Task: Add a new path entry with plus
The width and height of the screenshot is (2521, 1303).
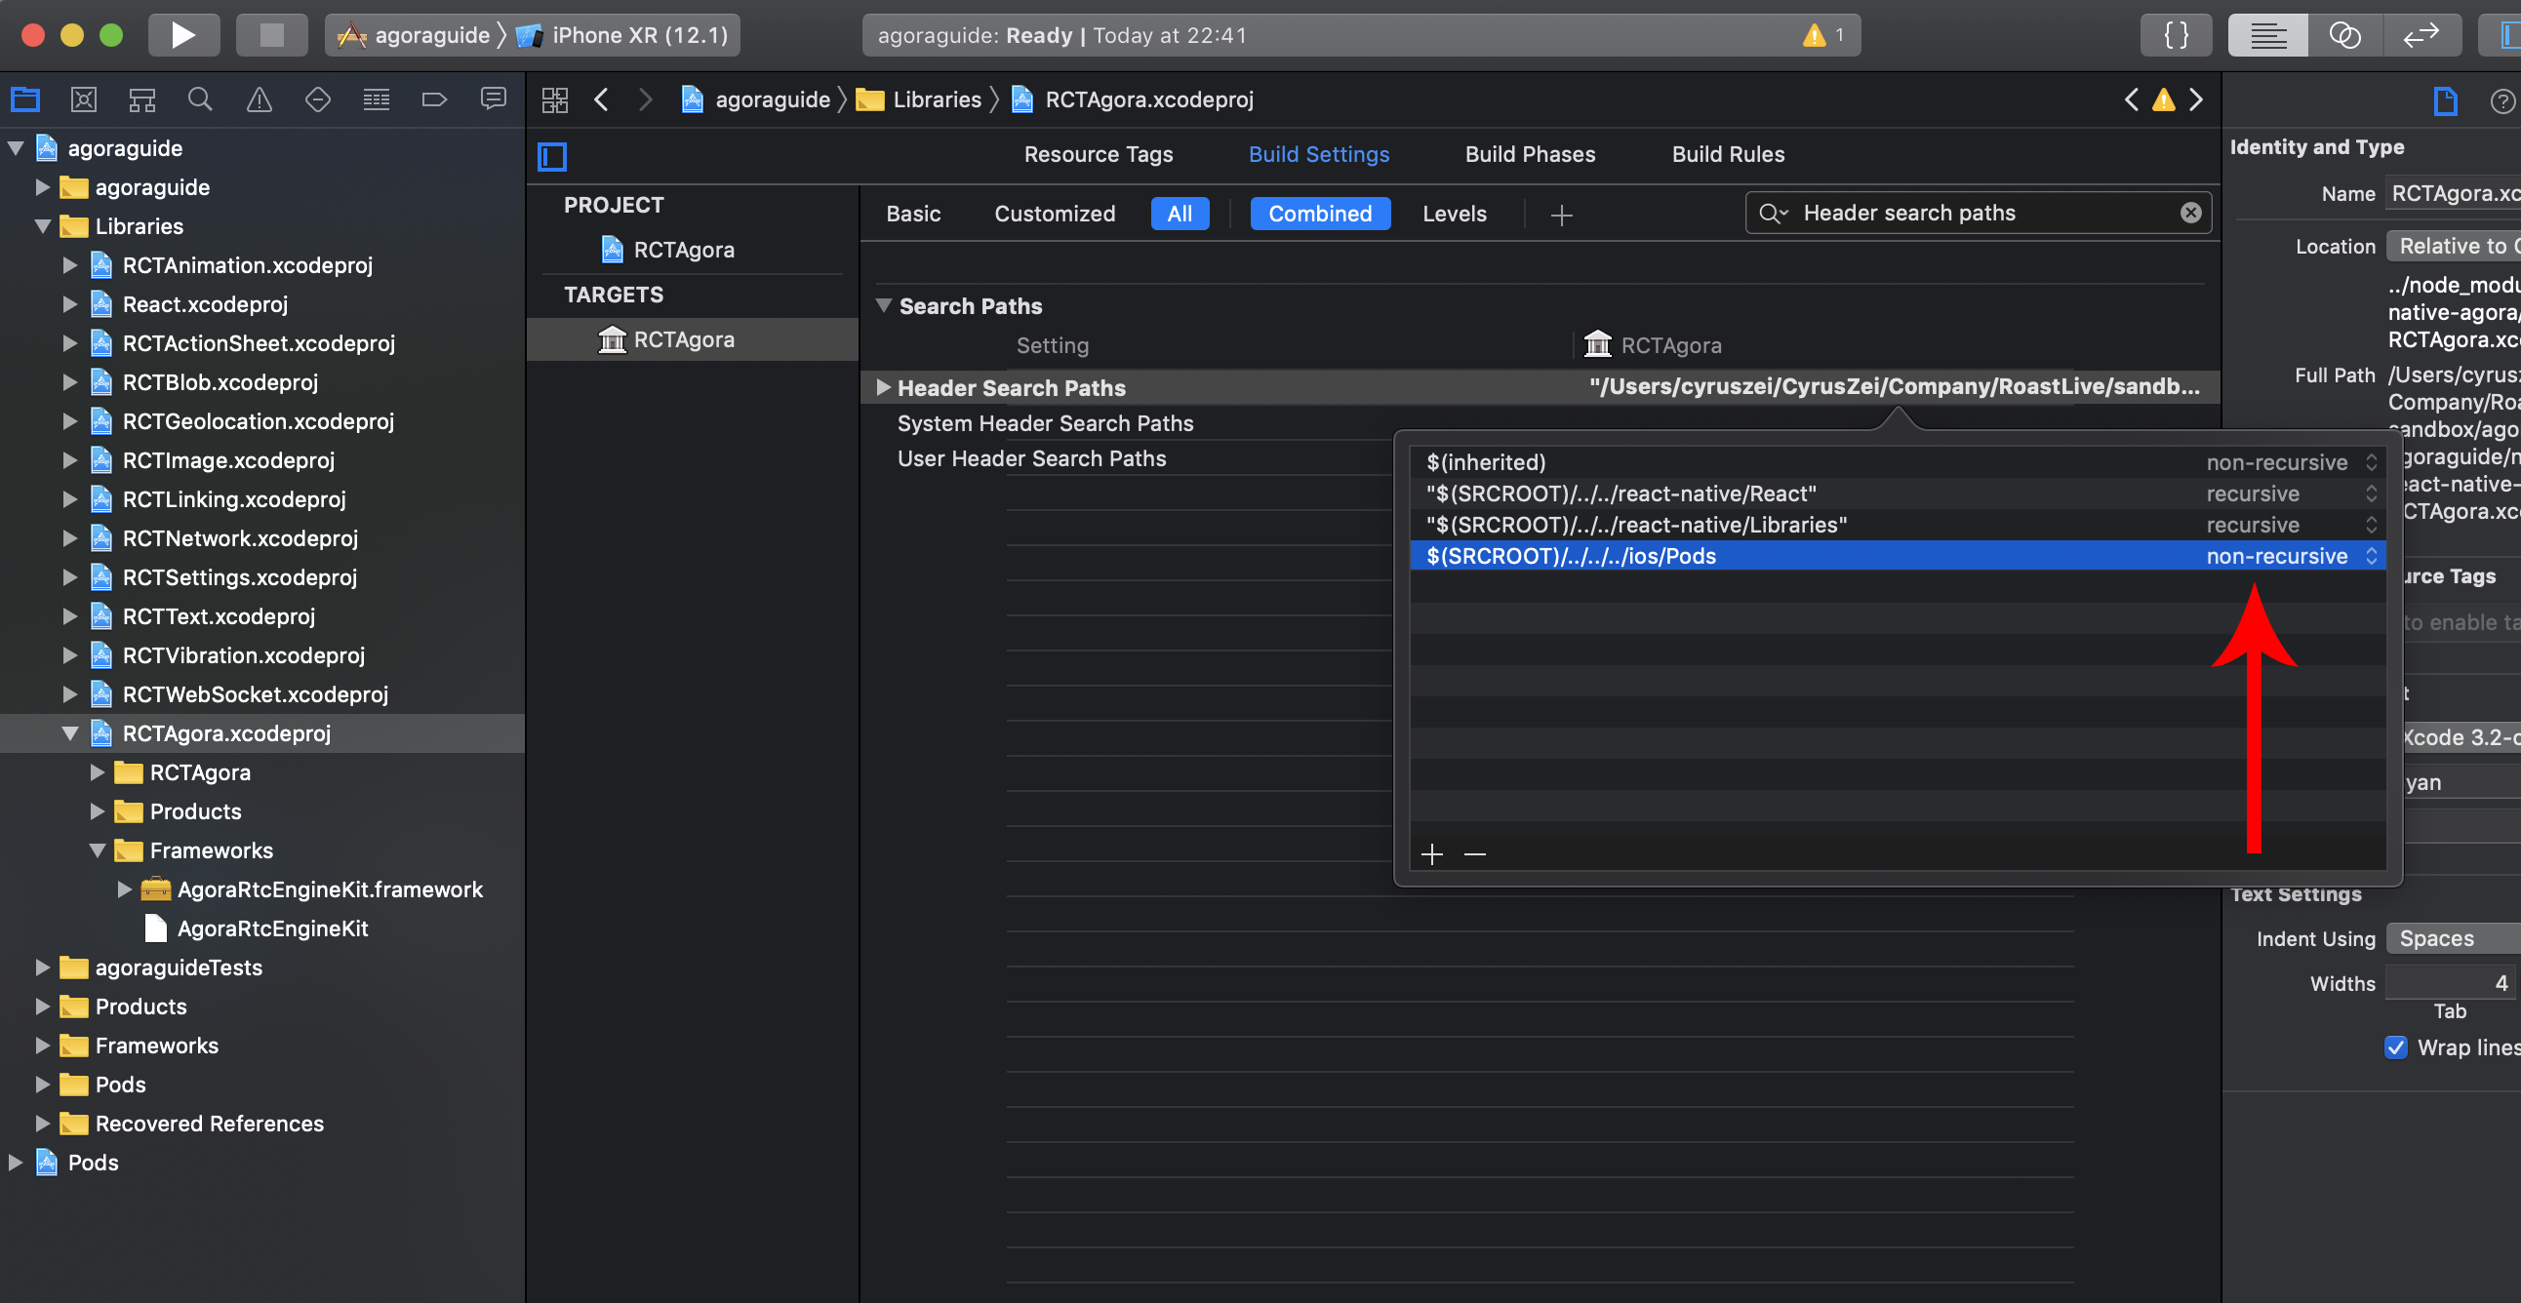Action: (1432, 854)
